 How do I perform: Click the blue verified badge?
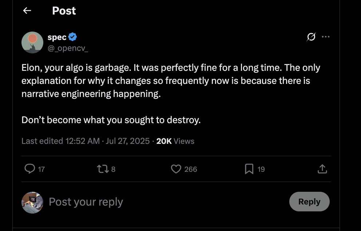pyautogui.click(x=72, y=37)
